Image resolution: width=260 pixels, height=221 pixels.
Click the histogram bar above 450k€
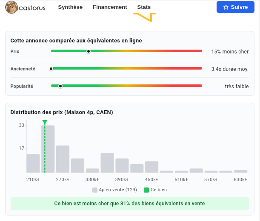click(x=152, y=167)
